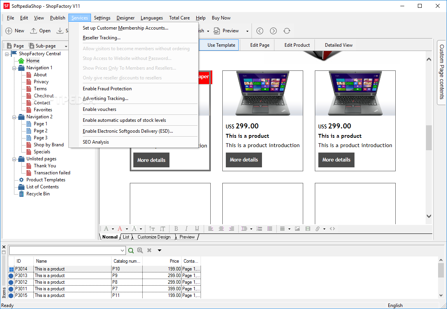Click the Use Template button

(x=219, y=45)
